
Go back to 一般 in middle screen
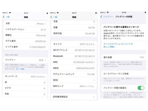tap(54, 17)
